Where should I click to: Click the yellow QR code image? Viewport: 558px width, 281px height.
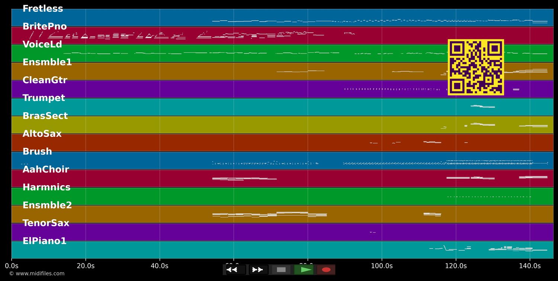[x=476, y=67]
